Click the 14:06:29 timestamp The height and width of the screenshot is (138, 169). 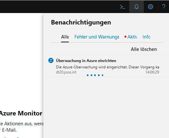click(x=152, y=72)
